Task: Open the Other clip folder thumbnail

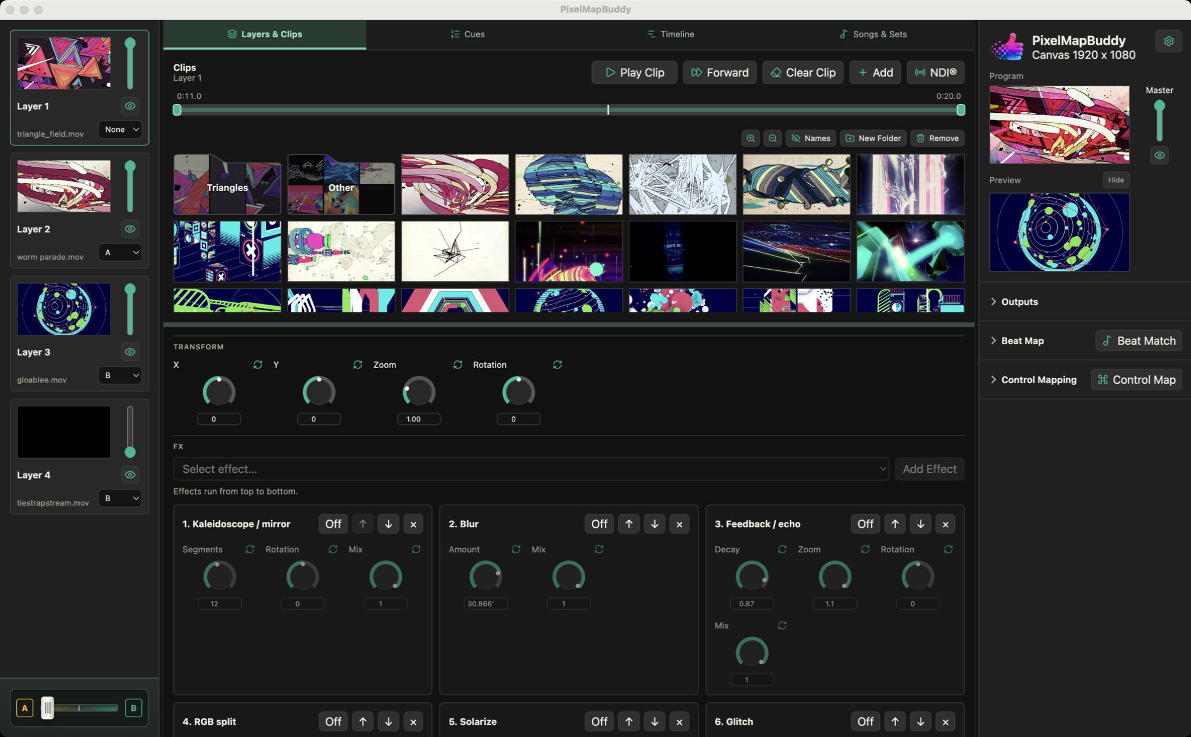Action: (341, 184)
